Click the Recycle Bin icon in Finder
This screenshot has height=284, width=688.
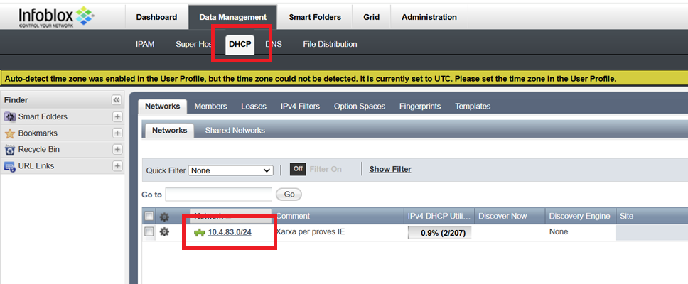click(10, 150)
